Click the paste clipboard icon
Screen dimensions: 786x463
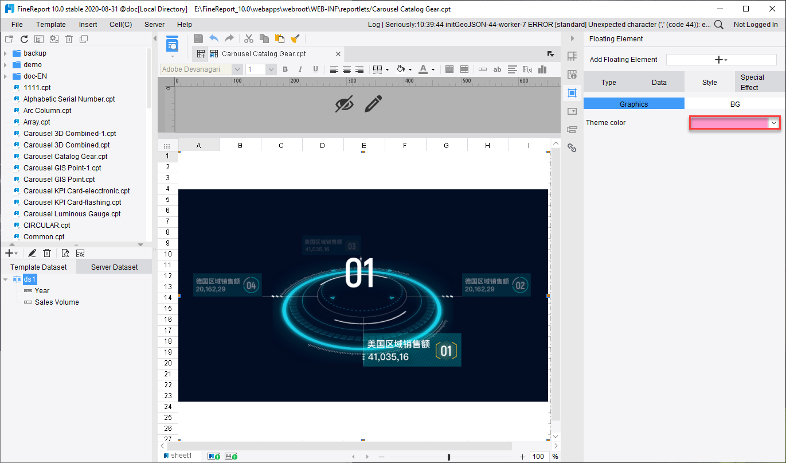[280, 38]
